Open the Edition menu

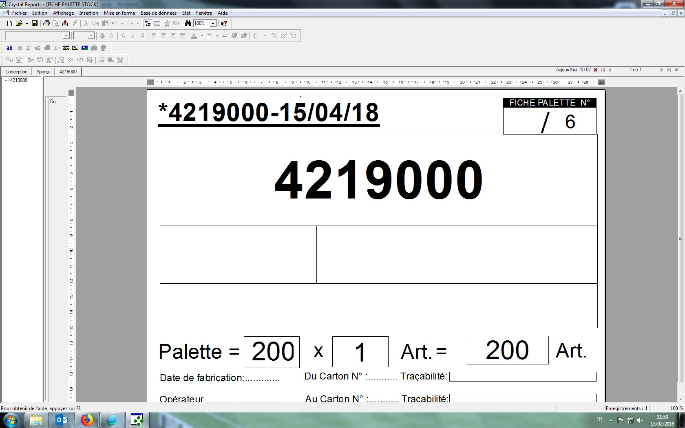point(40,13)
